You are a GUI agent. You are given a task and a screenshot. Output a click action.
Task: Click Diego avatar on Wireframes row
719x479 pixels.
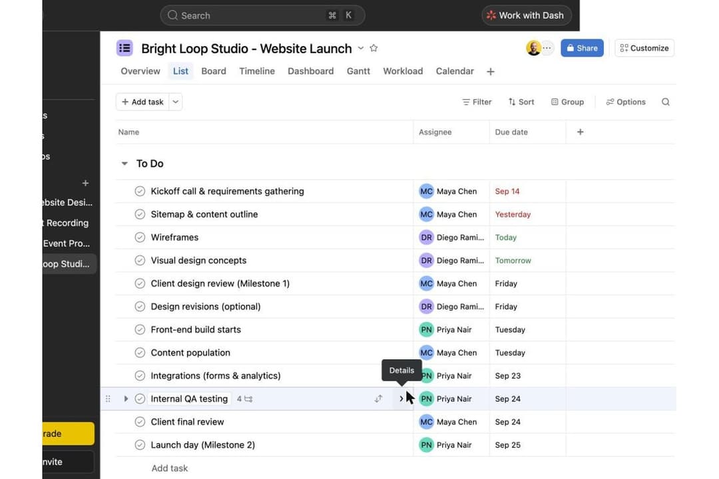[x=427, y=237]
